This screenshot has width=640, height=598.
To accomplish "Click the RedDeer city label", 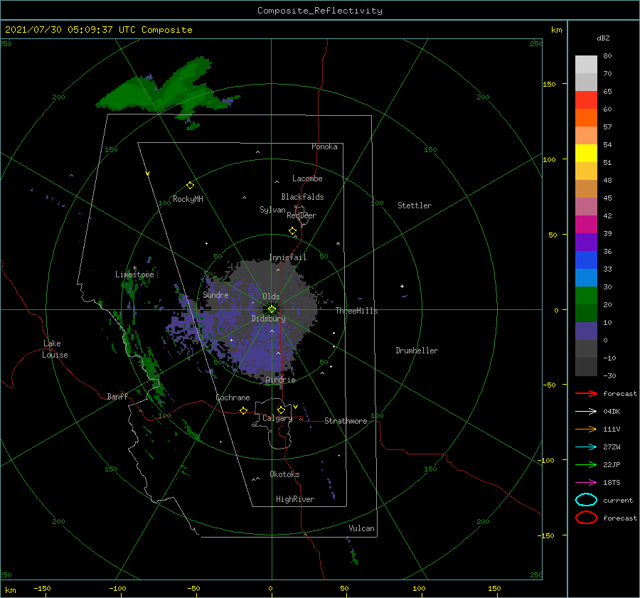I will 302,215.
